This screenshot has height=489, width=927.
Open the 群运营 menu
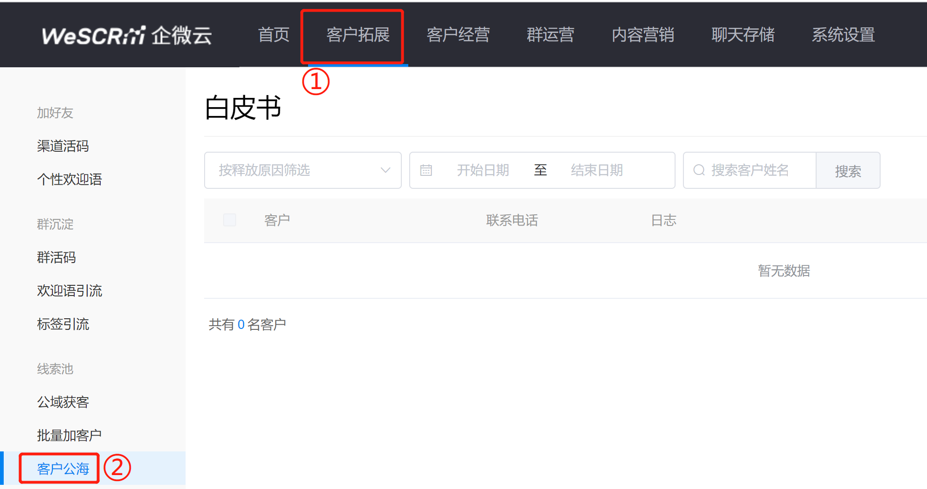click(x=550, y=35)
